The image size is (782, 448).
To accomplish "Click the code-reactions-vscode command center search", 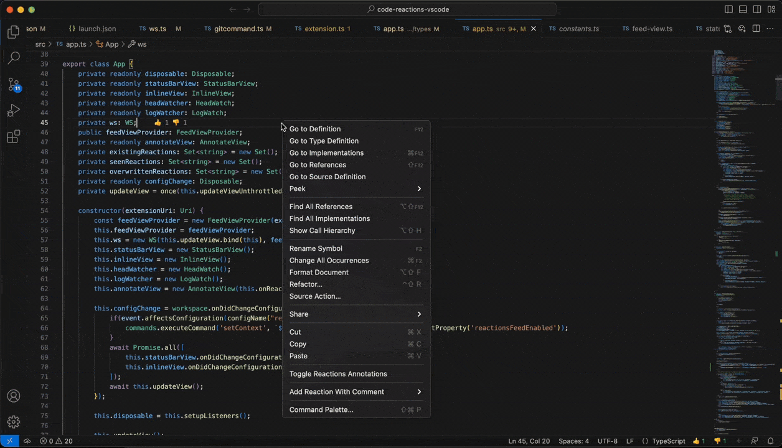I will [407, 9].
